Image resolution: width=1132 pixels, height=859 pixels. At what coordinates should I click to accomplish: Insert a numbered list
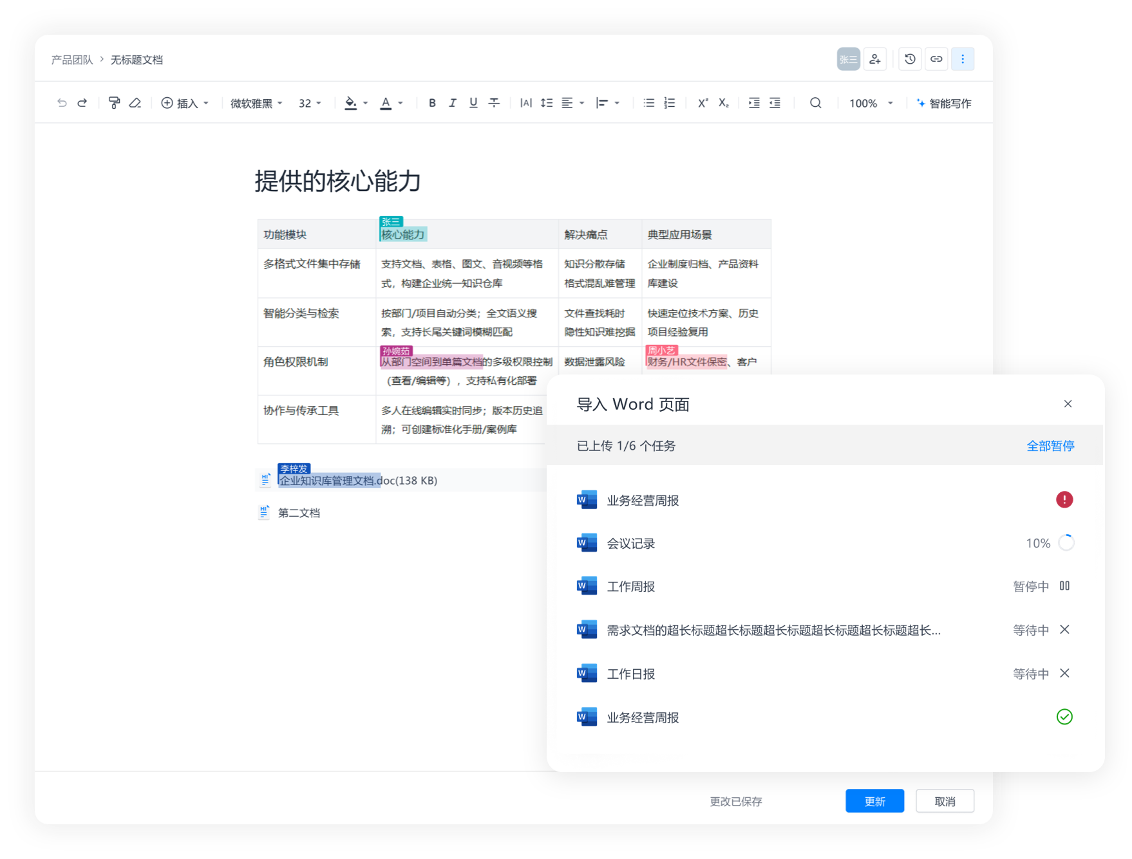point(670,103)
